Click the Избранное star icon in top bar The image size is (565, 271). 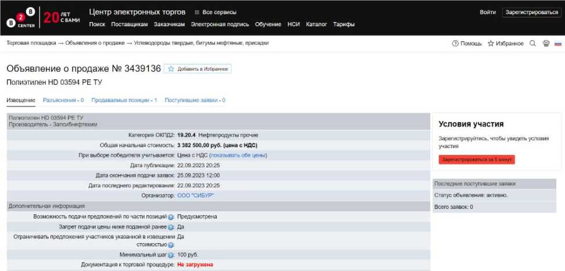click(x=491, y=44)
